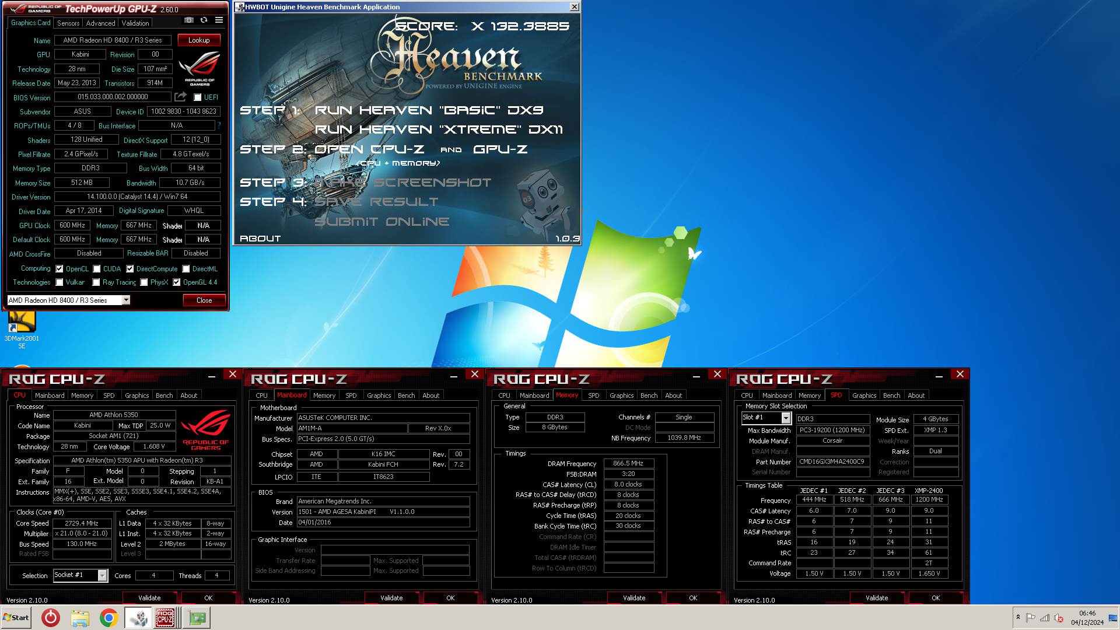Click OK in the CPU-Z Mainboard window
The width and height of the screenshot is (1120, 630).
[450, 598]
